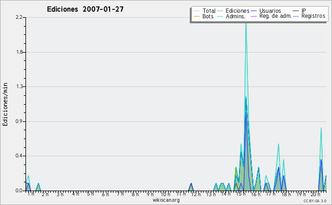Click the 1 h x-axis label

click(30, 194)
